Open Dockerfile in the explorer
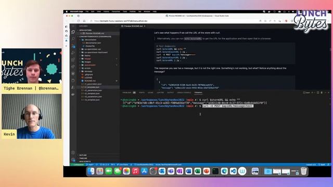The image size is (333, 187). pyautogui.click(x=90, y=46)
